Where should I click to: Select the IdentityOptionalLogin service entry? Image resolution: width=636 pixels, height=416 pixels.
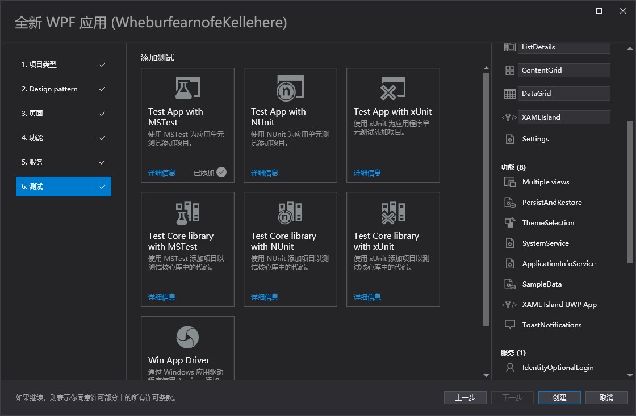pyautogui.click(x=558, y=368)
